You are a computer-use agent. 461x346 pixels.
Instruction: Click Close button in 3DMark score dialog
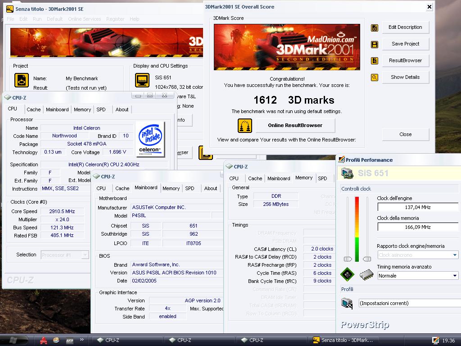pos(406,134)
